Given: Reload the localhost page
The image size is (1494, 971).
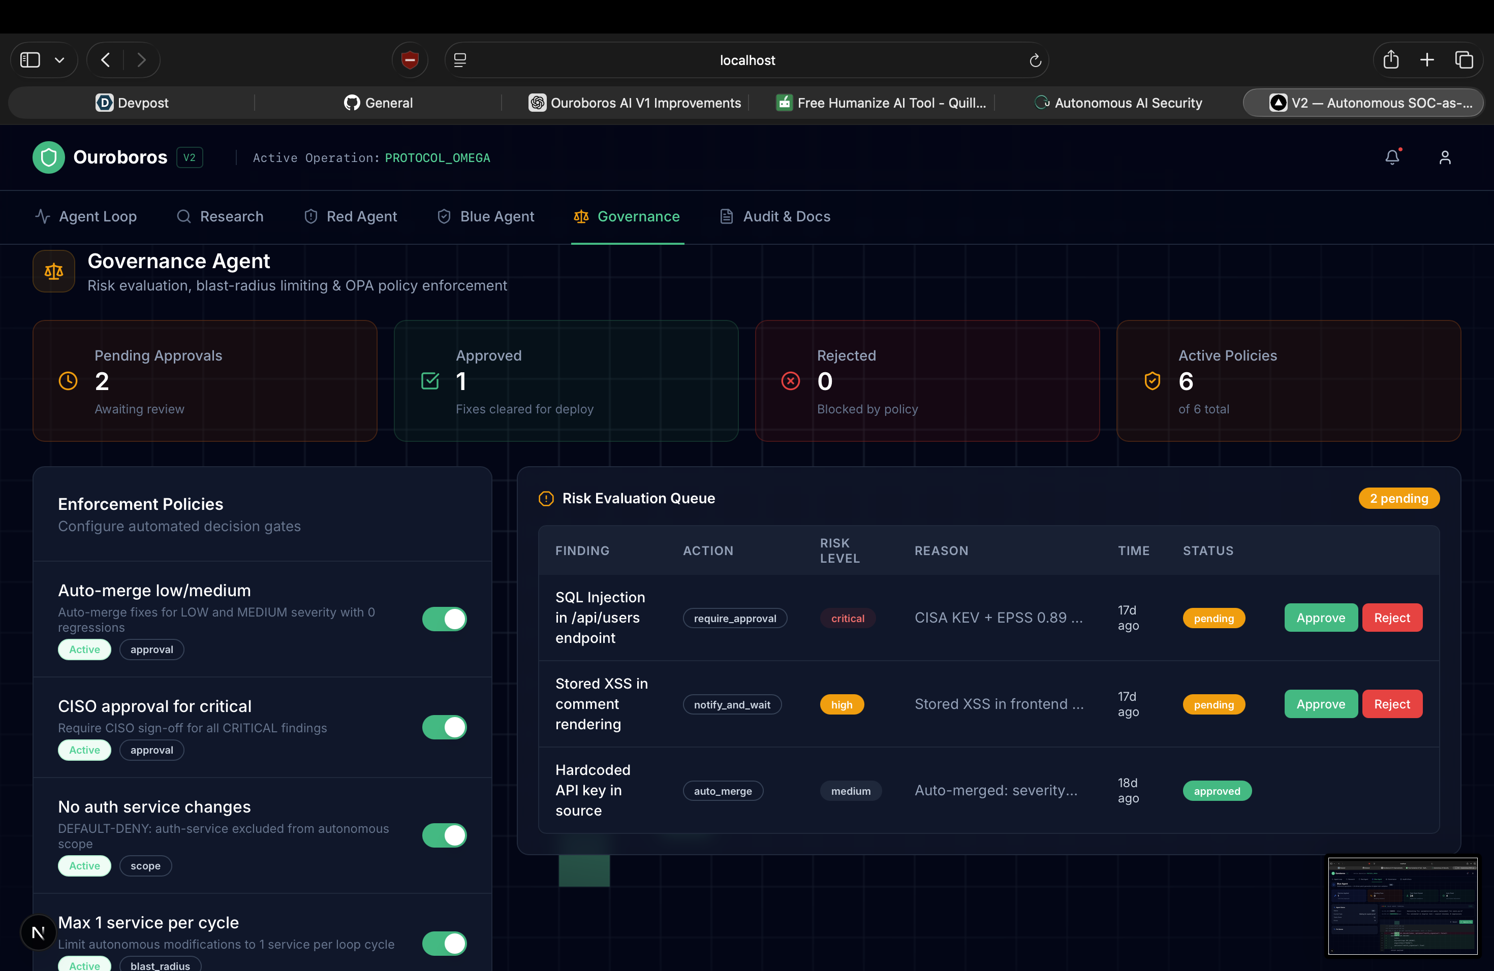Looking at the screenshot, I should pyautogui.click(x=1035, y=60).
